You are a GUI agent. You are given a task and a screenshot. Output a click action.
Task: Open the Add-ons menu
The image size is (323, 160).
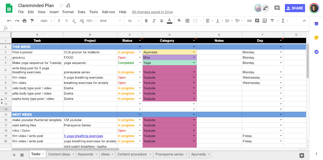[x=108, y=12]
